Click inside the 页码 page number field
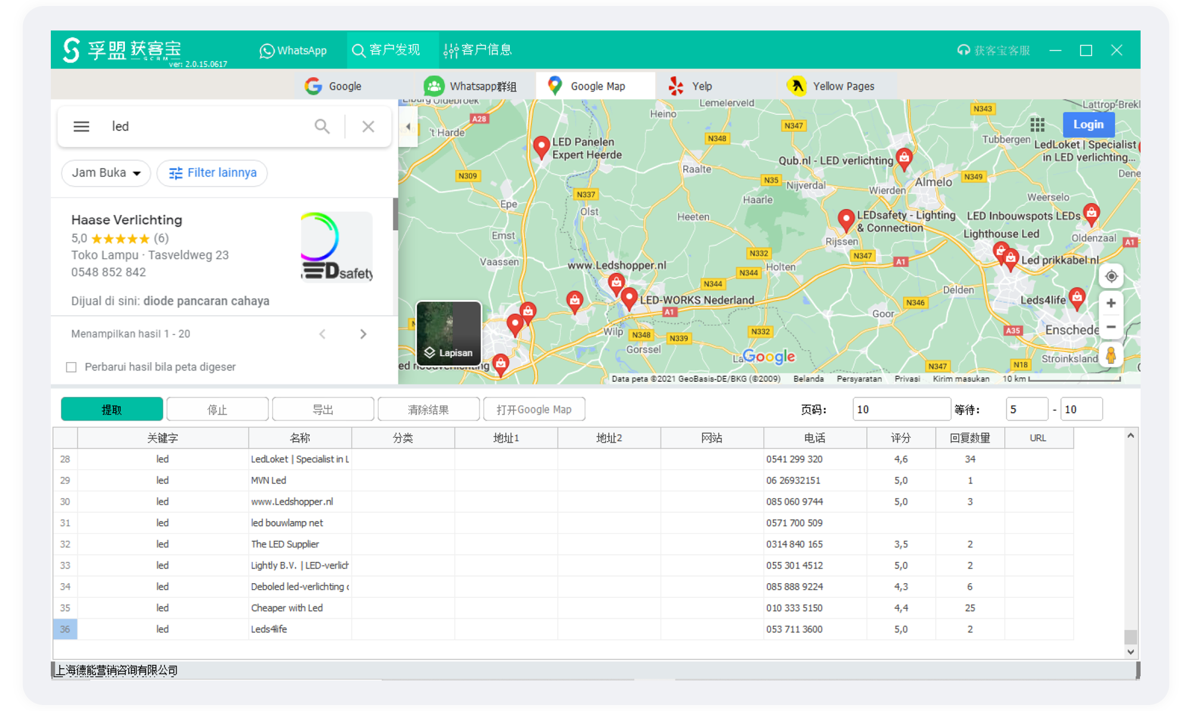1192x711 pixels. (901, 409)
